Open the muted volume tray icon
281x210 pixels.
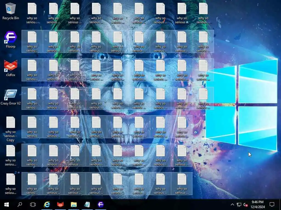click(x=245, y=205)
